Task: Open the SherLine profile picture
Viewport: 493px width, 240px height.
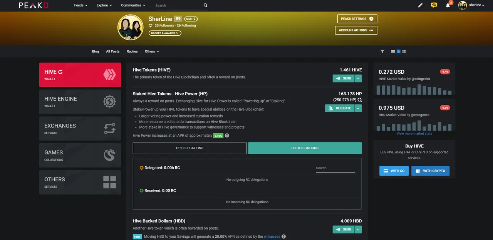Action: click(131, 27)
